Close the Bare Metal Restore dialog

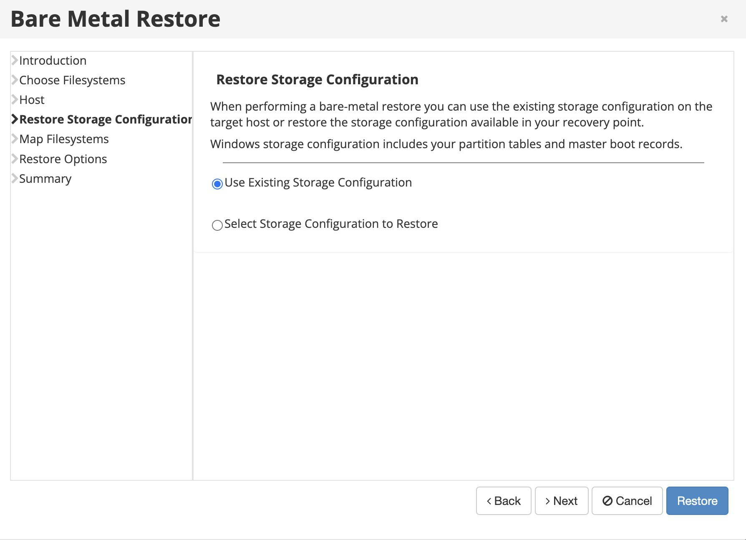[x=724, y=19]
